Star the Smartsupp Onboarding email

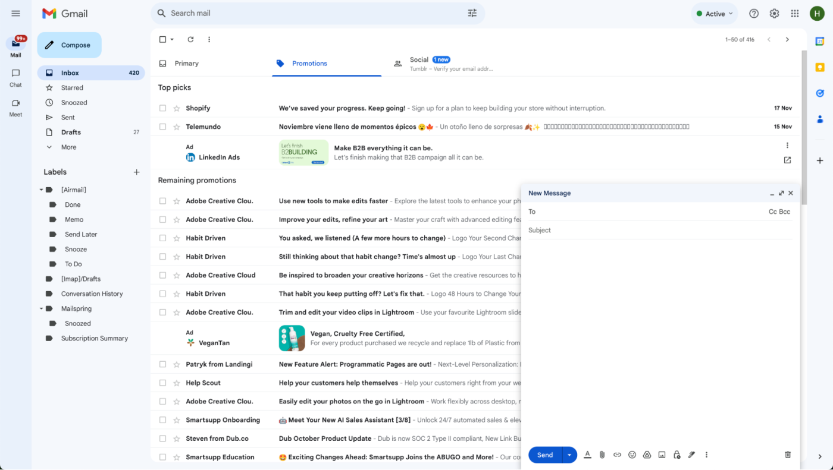[x=176, y=420]
